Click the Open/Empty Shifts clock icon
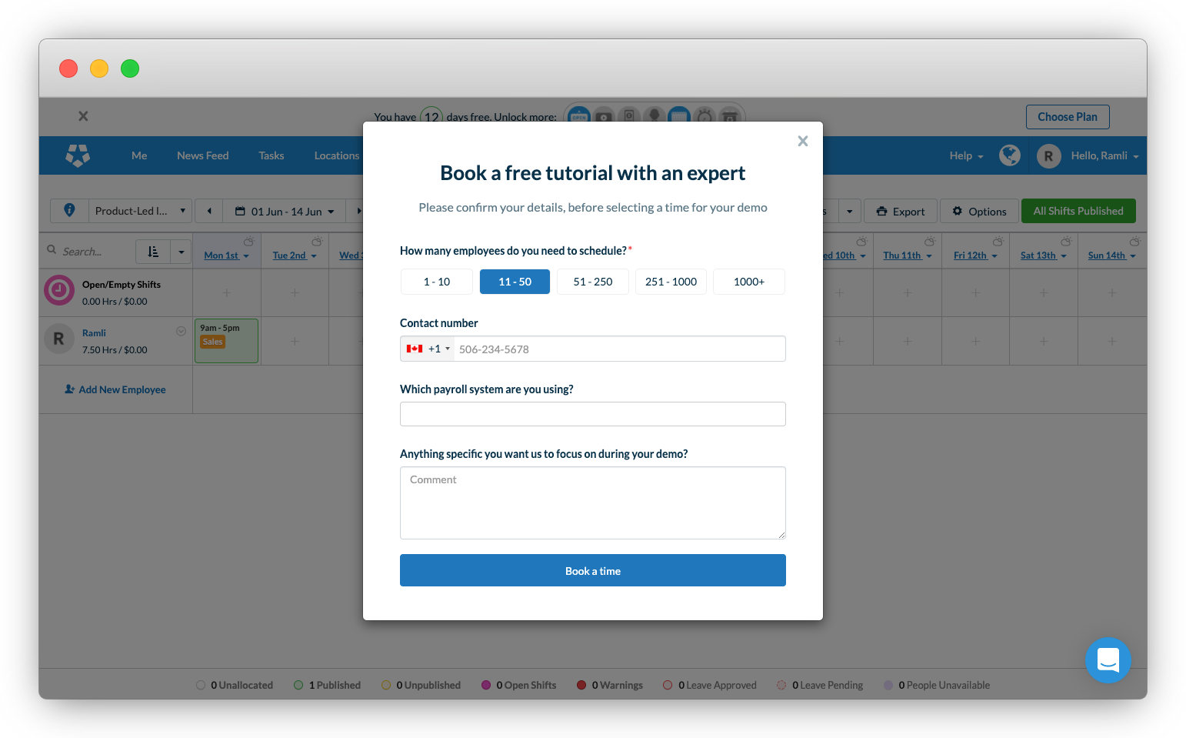1186x738 pixels. pos(59,291)
